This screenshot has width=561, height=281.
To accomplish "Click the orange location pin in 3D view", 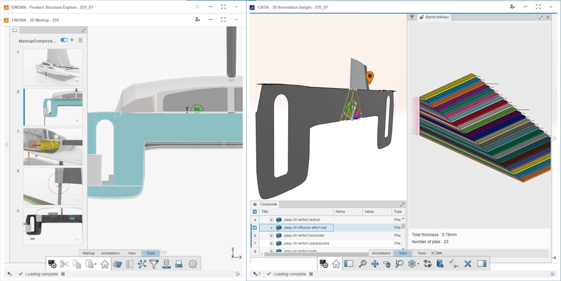I will coord(370,77).
